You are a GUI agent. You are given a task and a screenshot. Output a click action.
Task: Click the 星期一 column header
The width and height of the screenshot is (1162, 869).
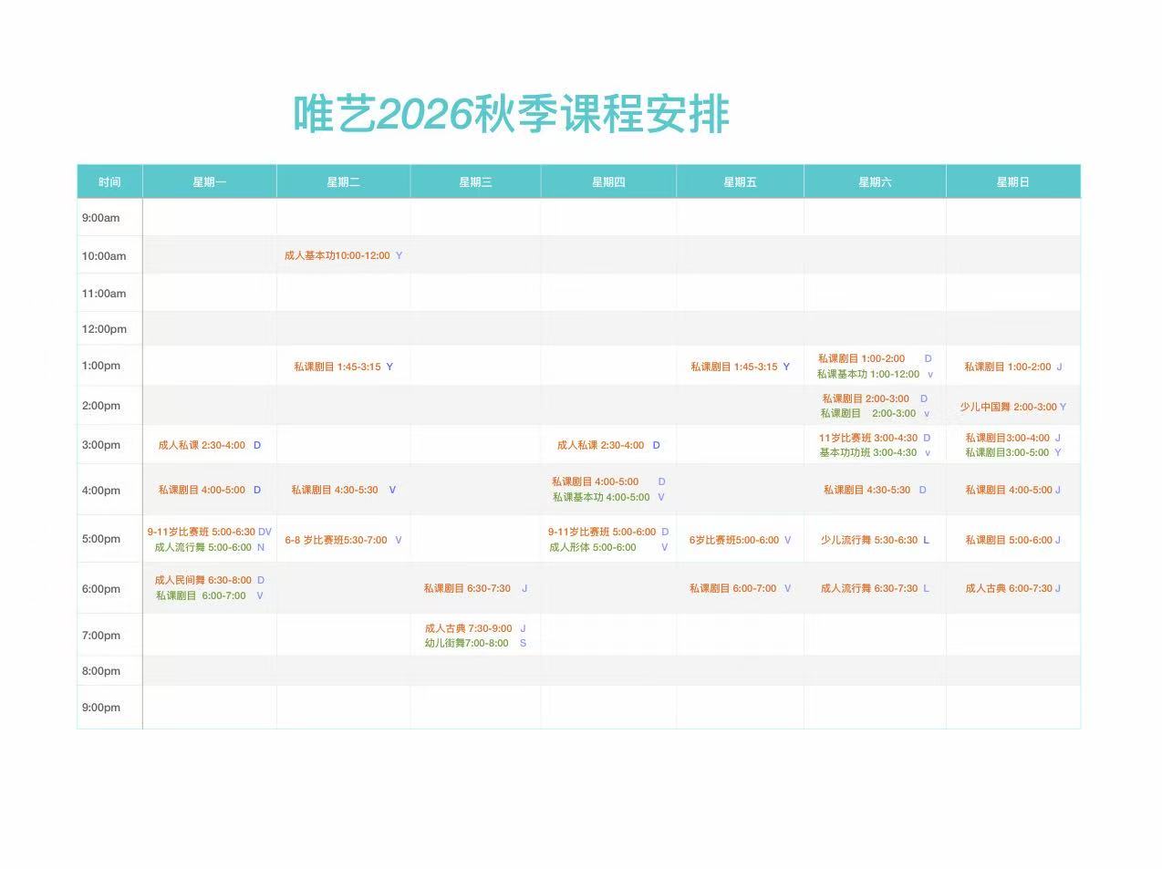[x=210, y=182]
